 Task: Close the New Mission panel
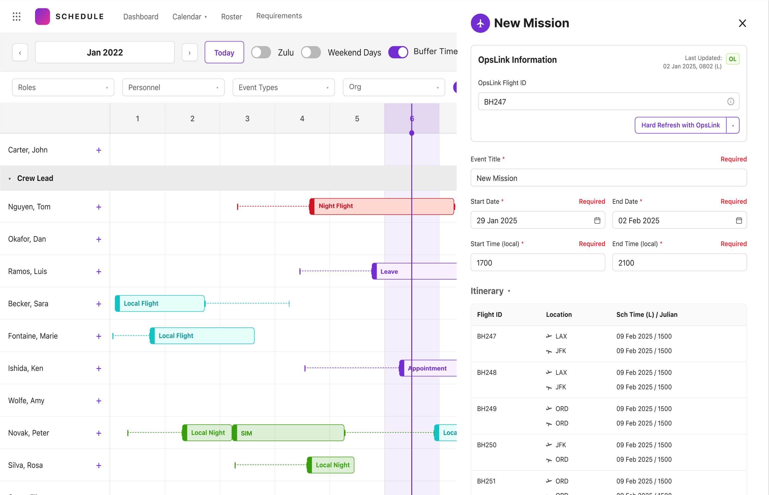[742, 23]
